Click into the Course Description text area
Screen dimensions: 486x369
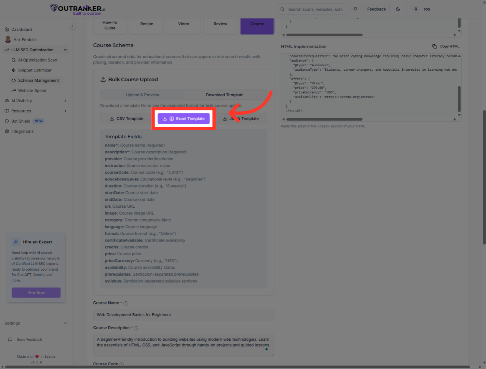click(184, 345)
